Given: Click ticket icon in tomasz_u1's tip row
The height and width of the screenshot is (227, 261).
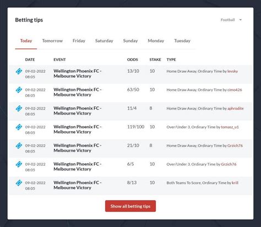Looking at the screenshot, I should click(19, 127).
